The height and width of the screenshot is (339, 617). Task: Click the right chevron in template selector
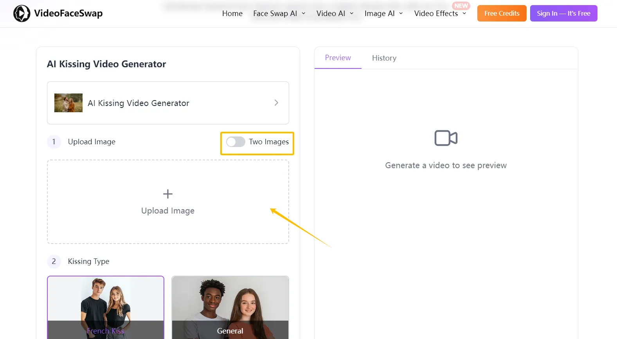pos(276,102)
